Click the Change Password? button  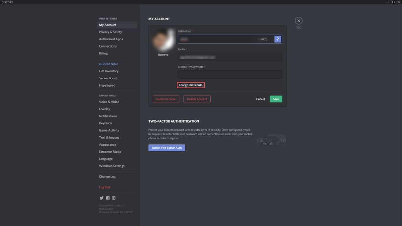click(191, 85)
